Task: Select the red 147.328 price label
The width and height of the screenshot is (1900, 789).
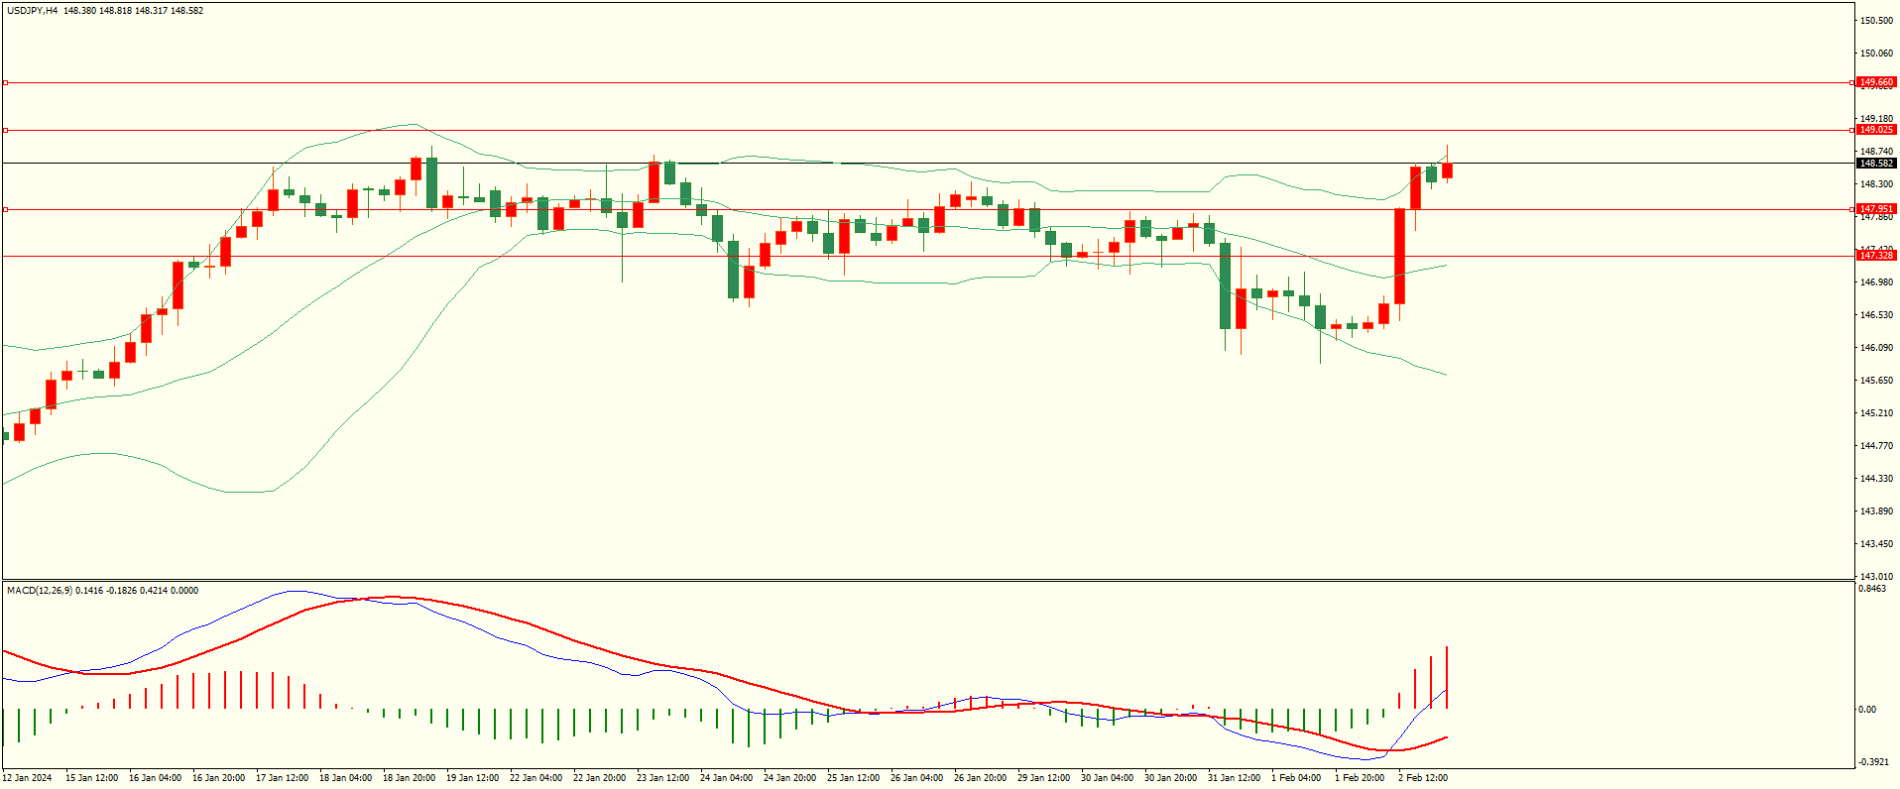Action: click(x=1876, y=256)
